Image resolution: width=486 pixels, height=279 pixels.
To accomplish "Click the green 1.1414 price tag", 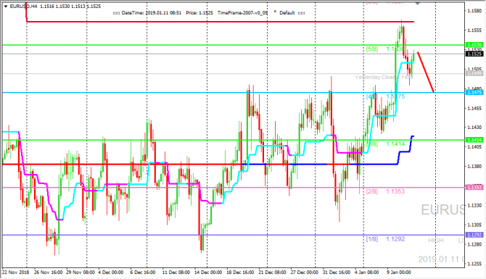I will pyautogui.click(x=474, y=140).
